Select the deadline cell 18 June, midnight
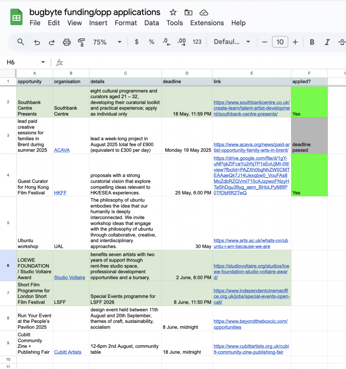This screenshot has width=346, height=369. coord(187,343)
